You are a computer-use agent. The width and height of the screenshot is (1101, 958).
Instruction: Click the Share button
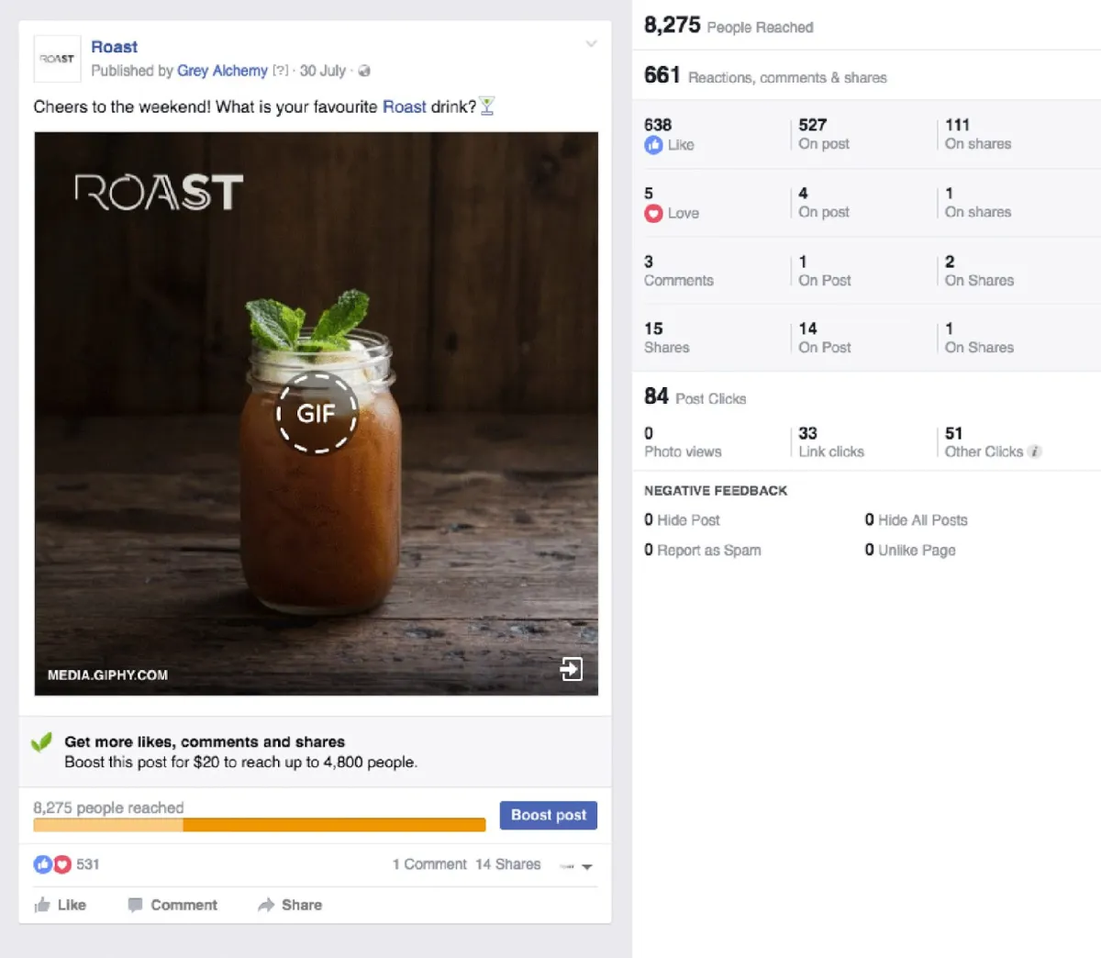coord(290,905)
